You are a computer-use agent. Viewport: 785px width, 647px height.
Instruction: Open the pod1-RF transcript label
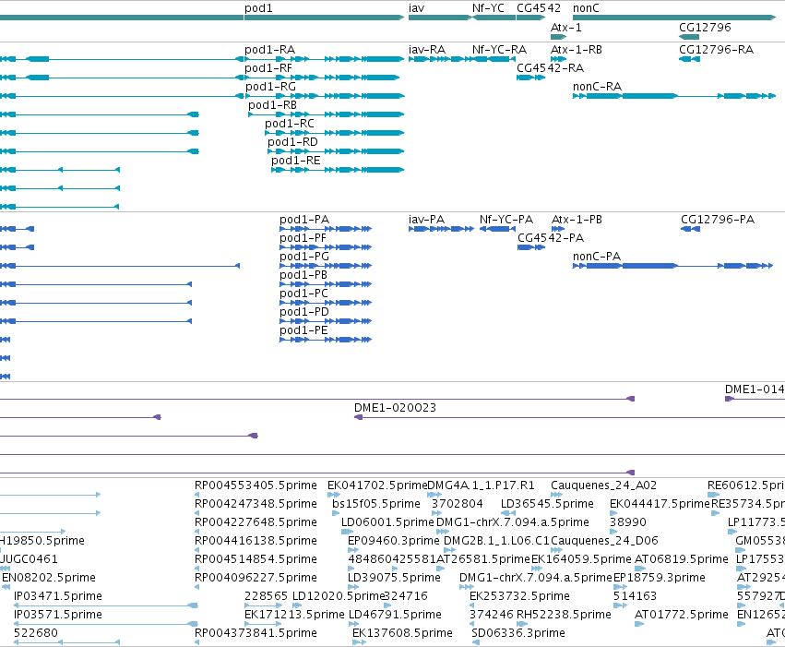point(268,68)
